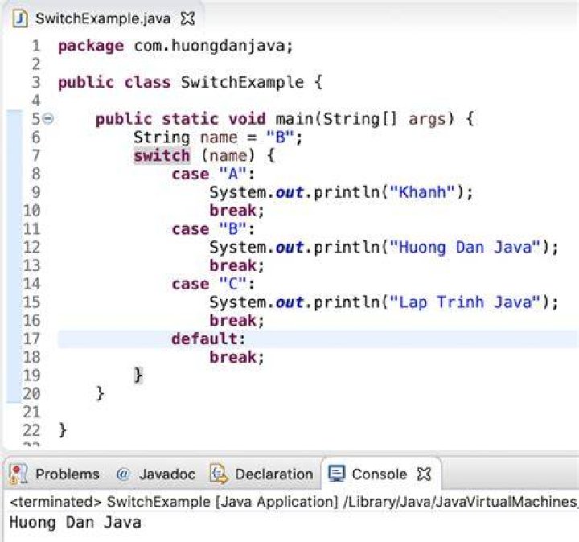Close the SwitchExample.java editor tab
Screen dimensions: 579x542
coord(187,18)
